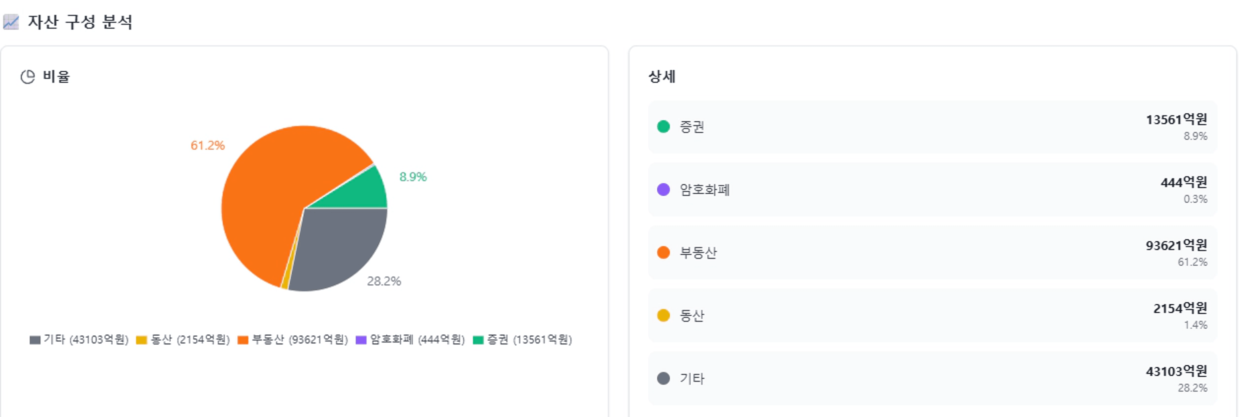Toggle 부동산 (93621억원) legend entry
The image size is (1241, 417).
(x=293, y=340)
